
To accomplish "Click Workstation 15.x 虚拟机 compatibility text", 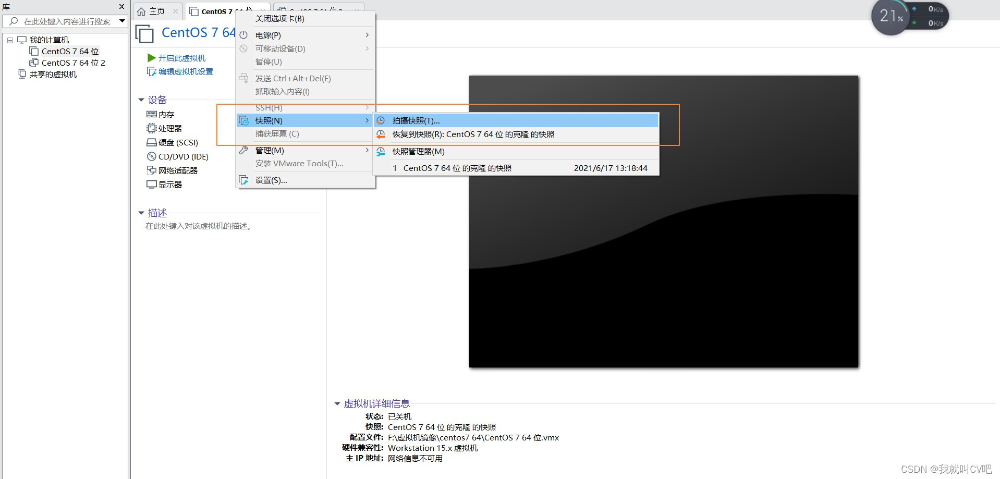I will point(433,448).
